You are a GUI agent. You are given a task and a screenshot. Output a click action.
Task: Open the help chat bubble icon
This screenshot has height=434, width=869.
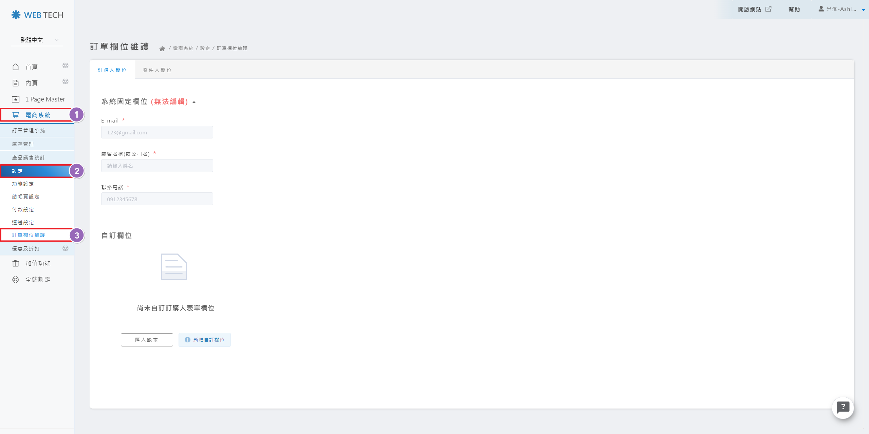(x=843, y=408)
